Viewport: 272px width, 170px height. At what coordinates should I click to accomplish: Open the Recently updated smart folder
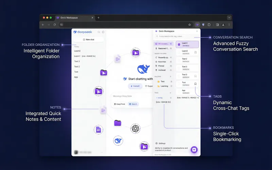click(x=164, y=58)
